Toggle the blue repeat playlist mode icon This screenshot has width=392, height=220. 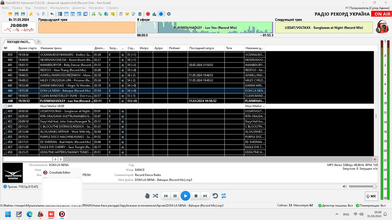pyautogui.click(x=224, y=196)
